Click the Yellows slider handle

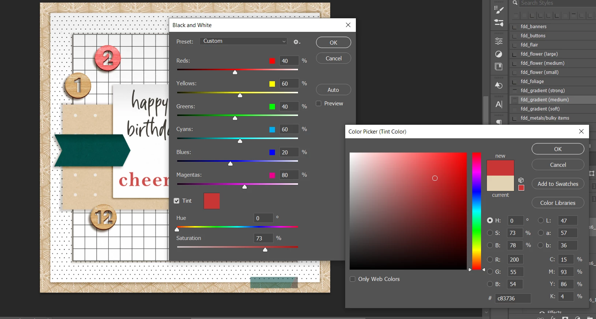[x=240, y=95]
